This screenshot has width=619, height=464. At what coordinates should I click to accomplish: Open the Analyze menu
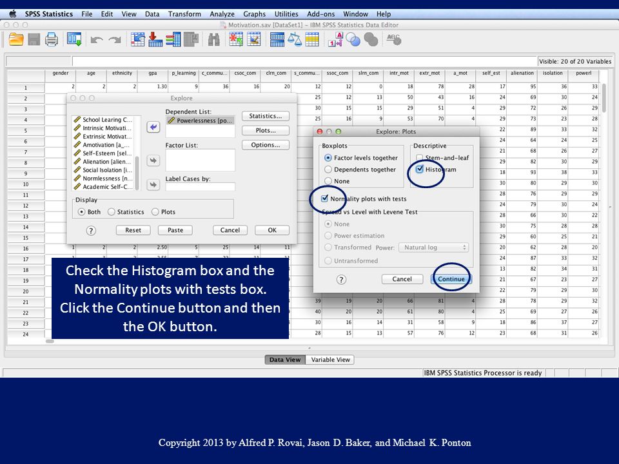click(x=222, y=14)
